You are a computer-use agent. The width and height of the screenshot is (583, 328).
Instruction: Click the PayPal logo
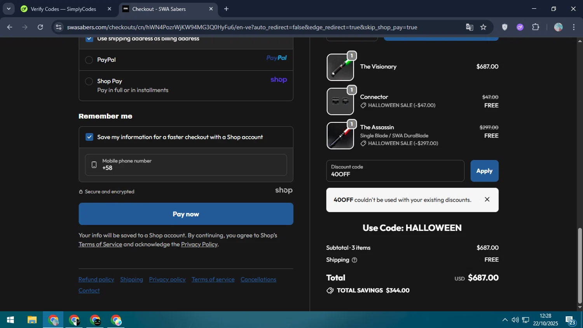point(276,58)
